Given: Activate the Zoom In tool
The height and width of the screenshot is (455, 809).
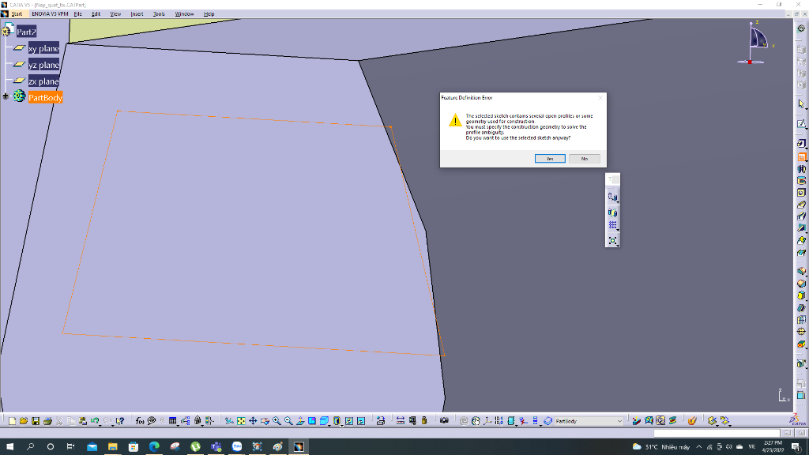Looking at the screenshot, I should [x=276, y=421].
